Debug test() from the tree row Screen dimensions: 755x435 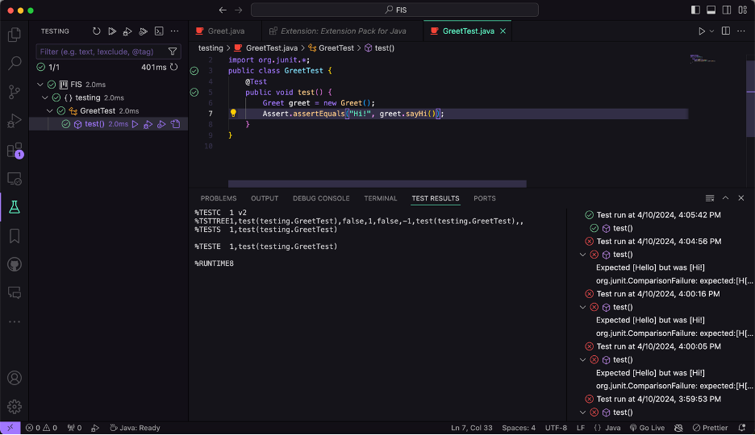[148, 124]
